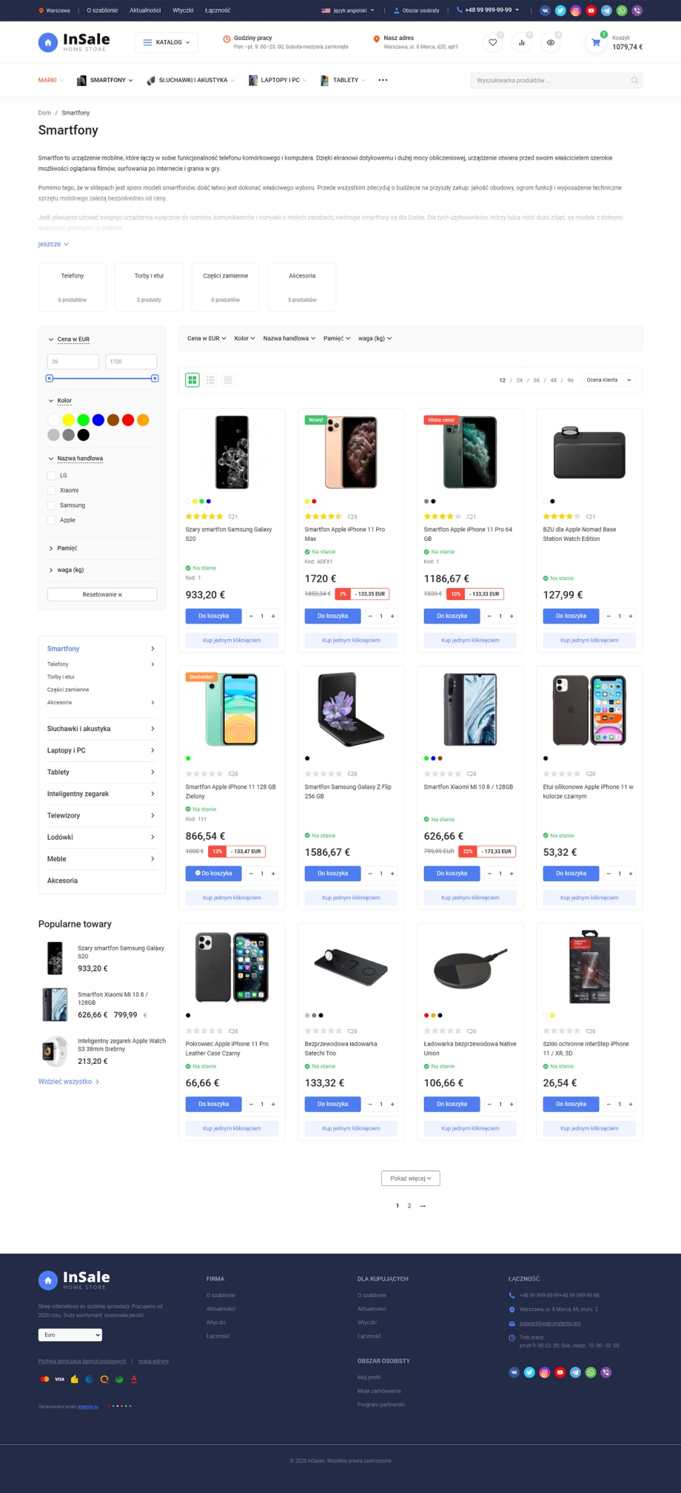The width and height of the screenshot is (681, 1493).
Task: Open the shopping cart icon
Action: coord(596,43)
